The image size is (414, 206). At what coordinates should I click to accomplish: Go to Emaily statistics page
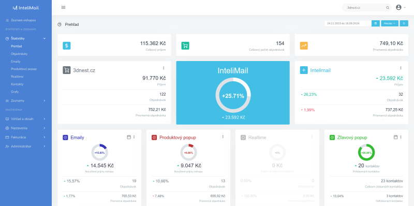(16, 61)
